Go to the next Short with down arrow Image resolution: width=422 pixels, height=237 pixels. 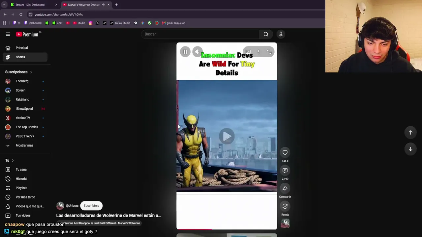click(x=410, y=149)
